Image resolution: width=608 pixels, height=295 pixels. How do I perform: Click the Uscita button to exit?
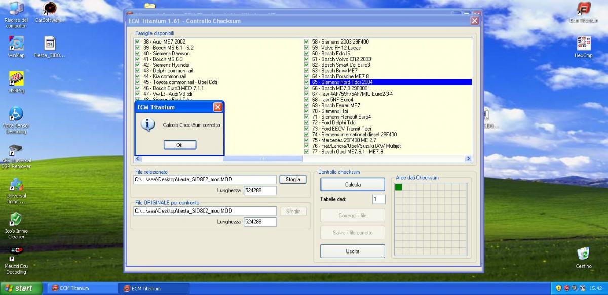pyautogui.click(x=353, y=251)
